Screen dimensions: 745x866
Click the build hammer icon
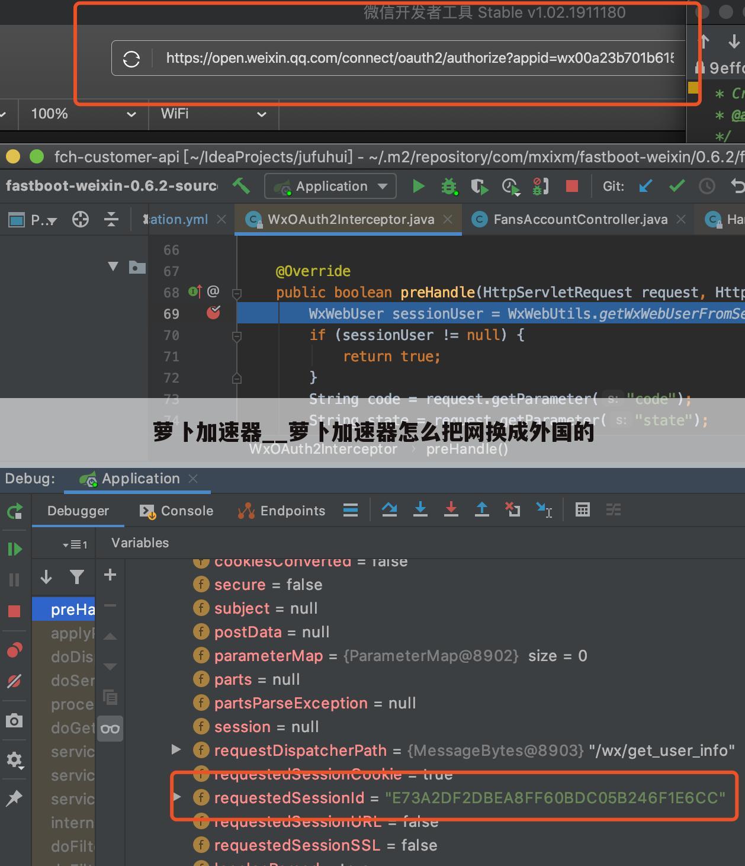(240, 186)
